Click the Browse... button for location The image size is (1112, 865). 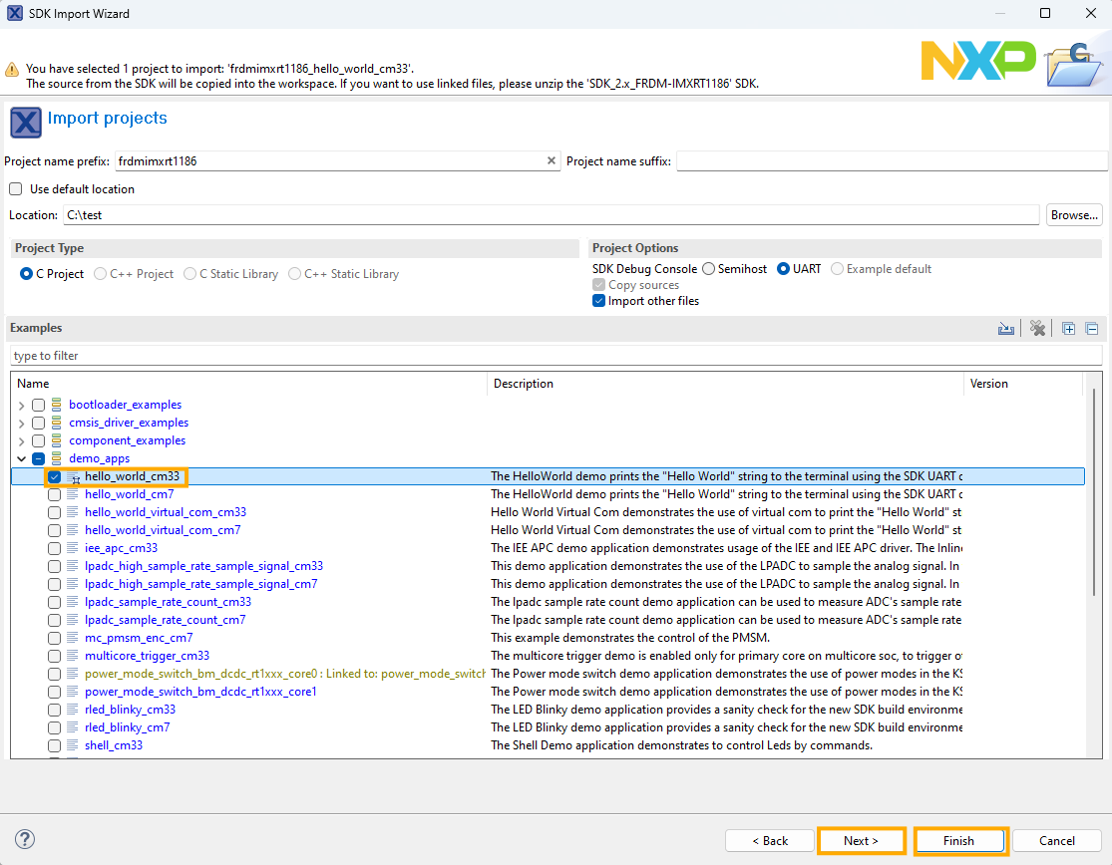pyautogui.click(x=1074, y=215)
